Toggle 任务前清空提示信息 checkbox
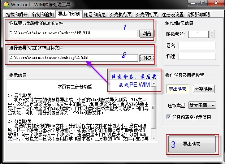 click(169, 117)
